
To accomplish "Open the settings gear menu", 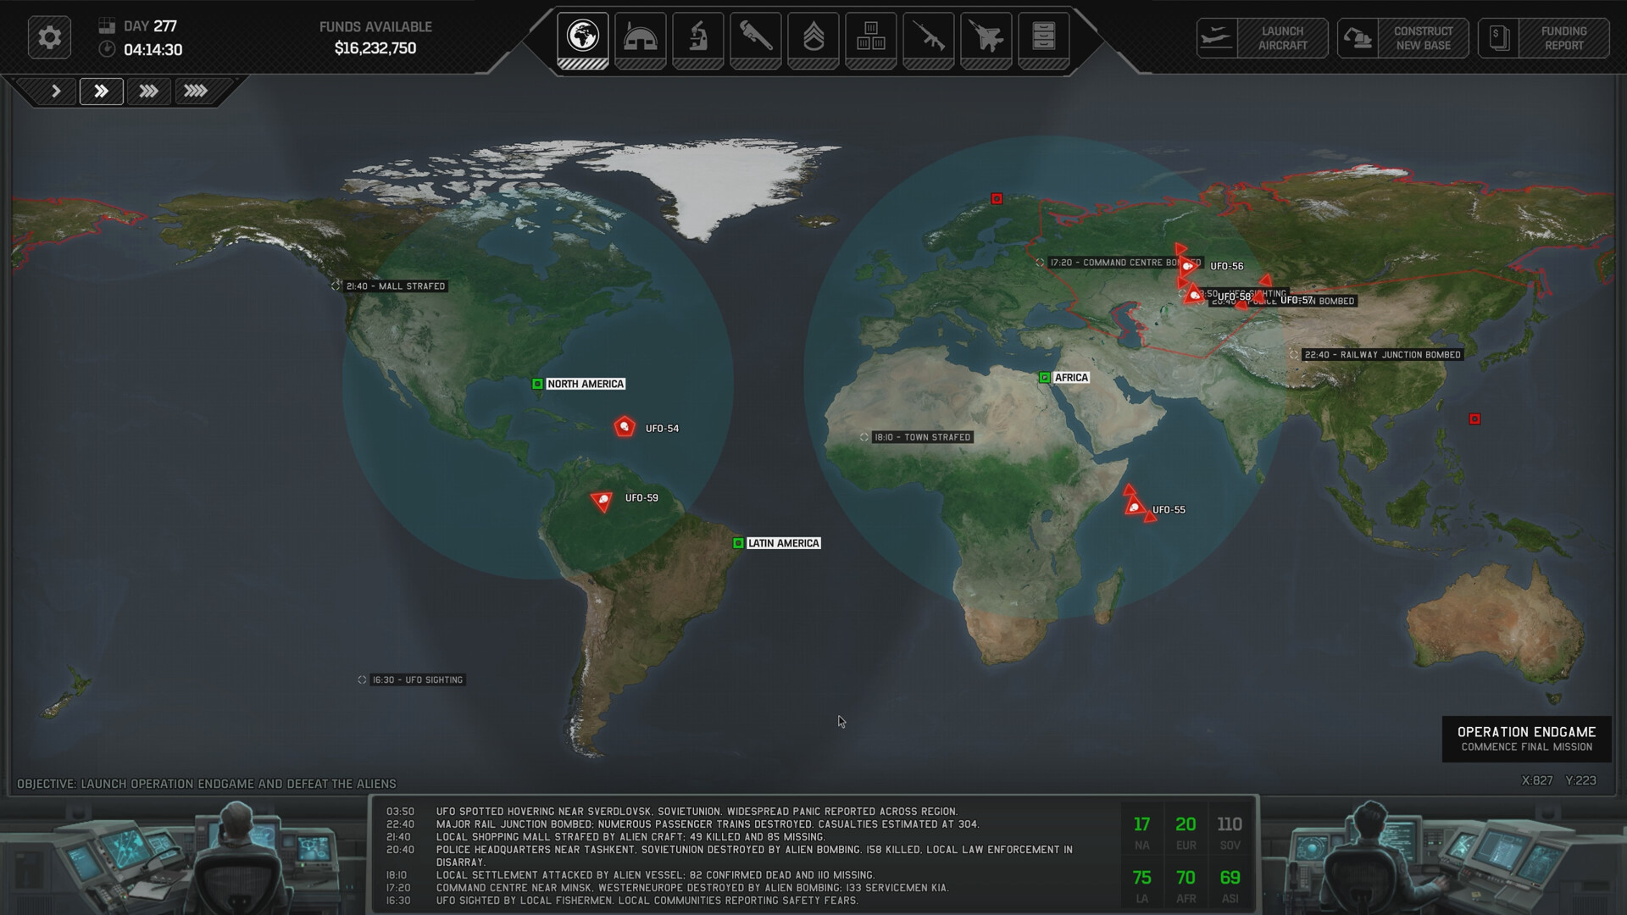I will click(x=48, y=37).
